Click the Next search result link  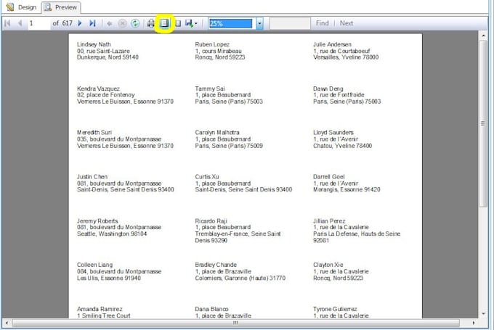(347, 23)
